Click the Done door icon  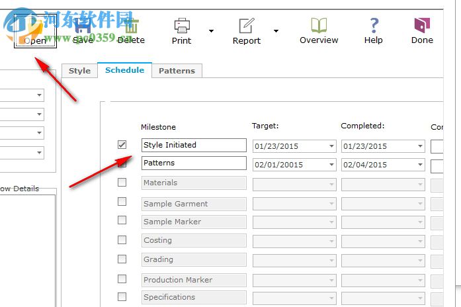(x=422, y=26)
